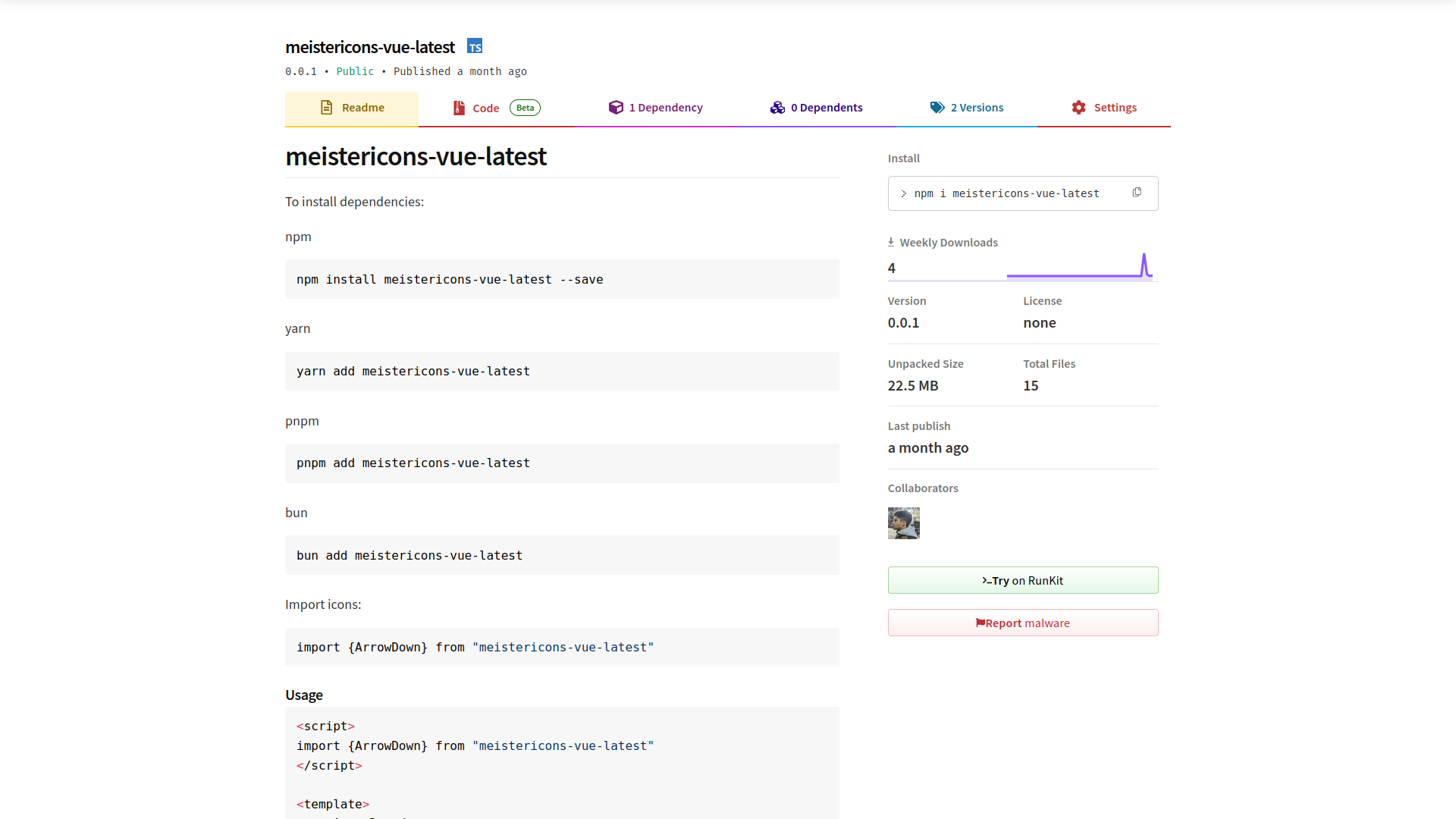Click the Code file icon
Image resolution: width=1456 pixels, height=819 pixels.
459,108
